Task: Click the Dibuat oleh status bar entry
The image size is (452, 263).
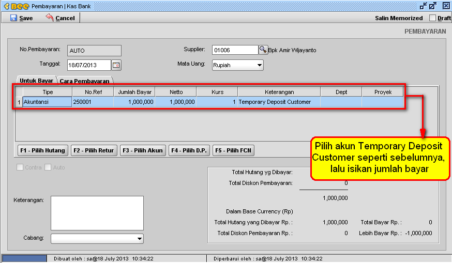Action: pyautogui.click(x=103, y=259)
